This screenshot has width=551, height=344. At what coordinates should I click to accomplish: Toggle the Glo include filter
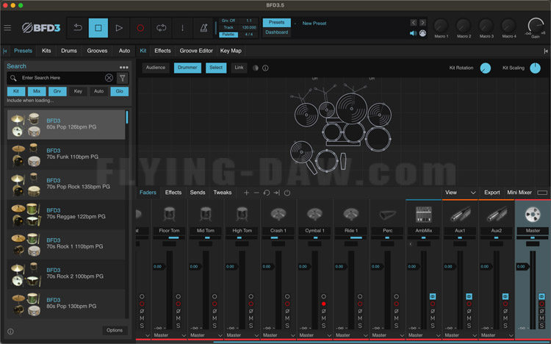120,91
